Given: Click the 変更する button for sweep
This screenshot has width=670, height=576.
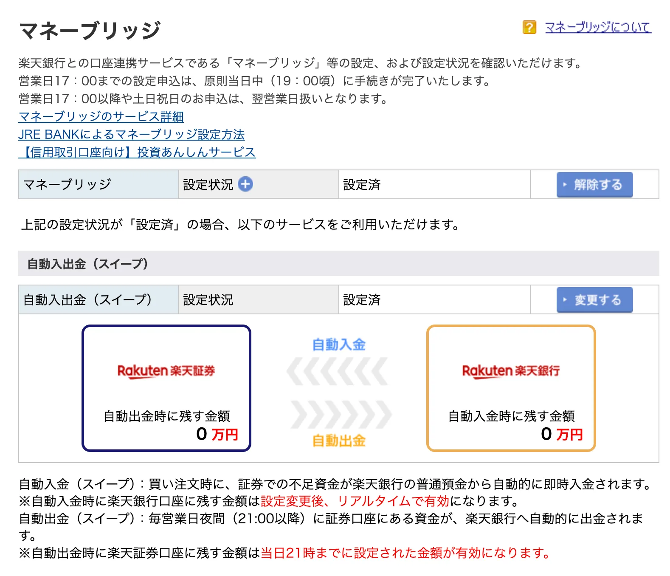Looking at the screenshot, I should (x=594, y=300).
